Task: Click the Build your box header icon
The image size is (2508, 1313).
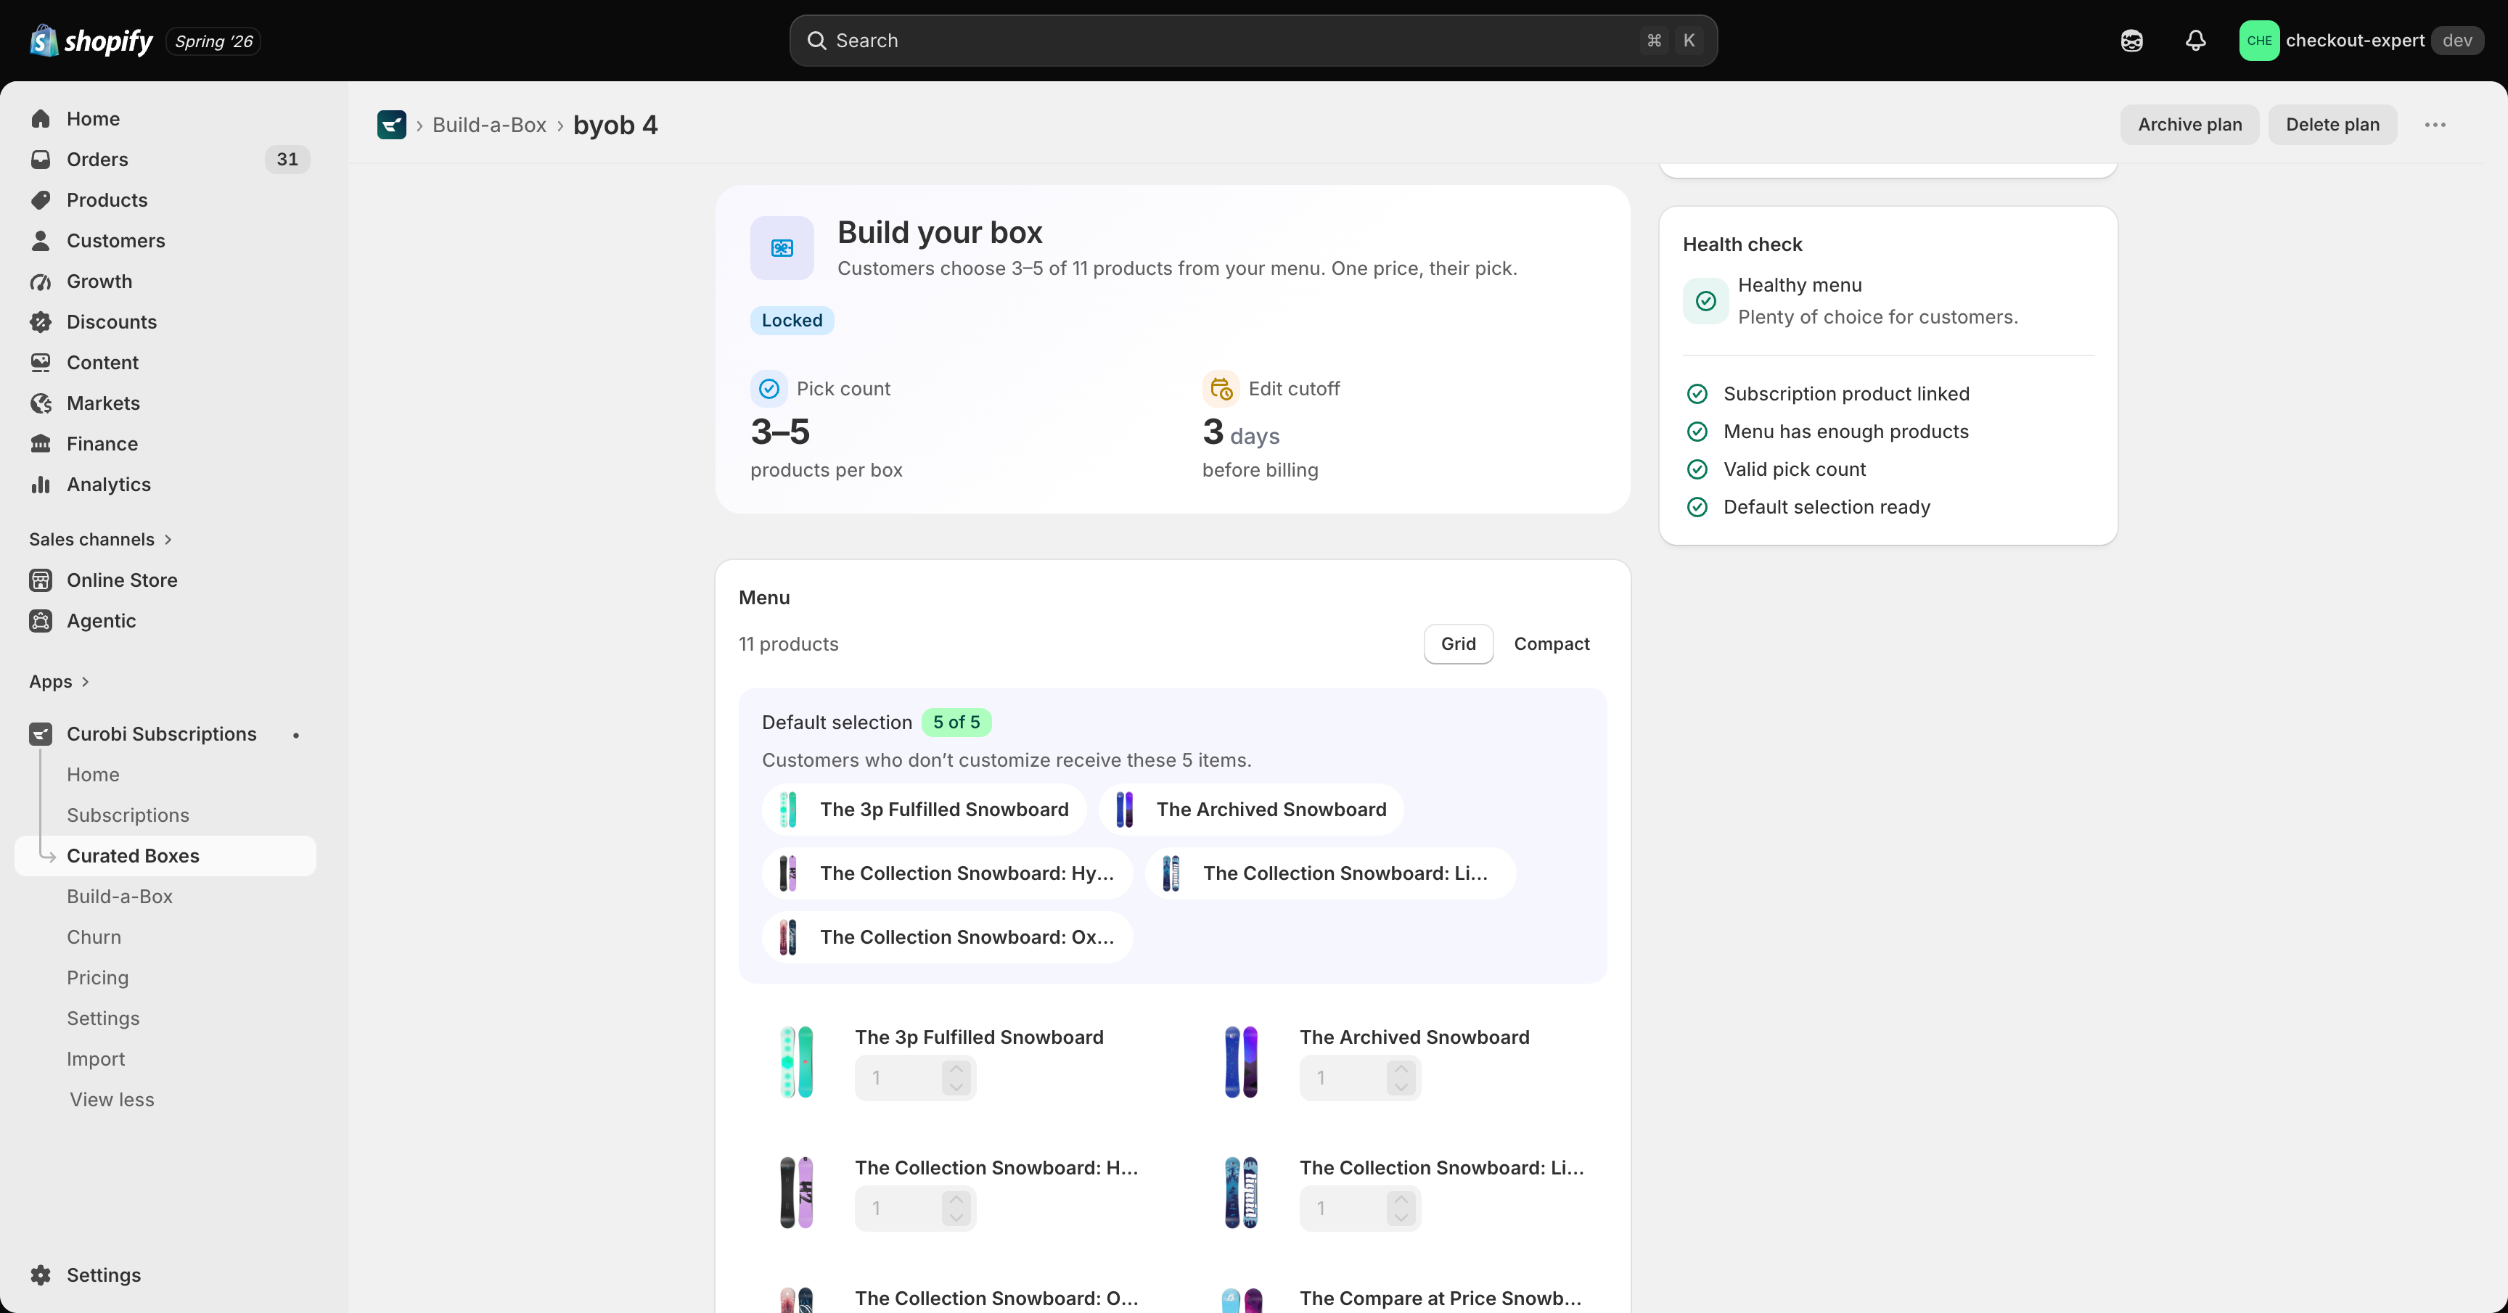Action: (x=782, y=248)
